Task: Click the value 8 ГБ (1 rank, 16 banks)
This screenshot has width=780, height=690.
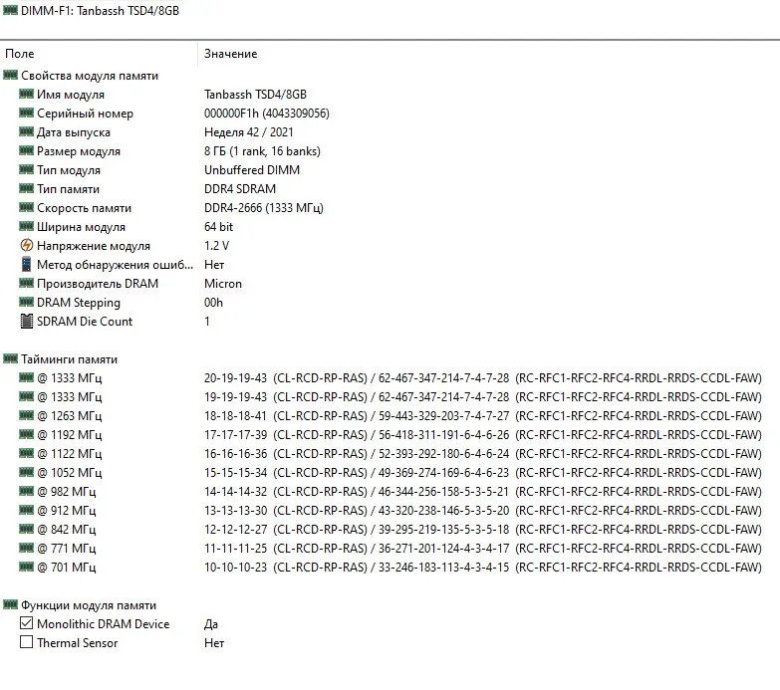Action: coord(262,151)
